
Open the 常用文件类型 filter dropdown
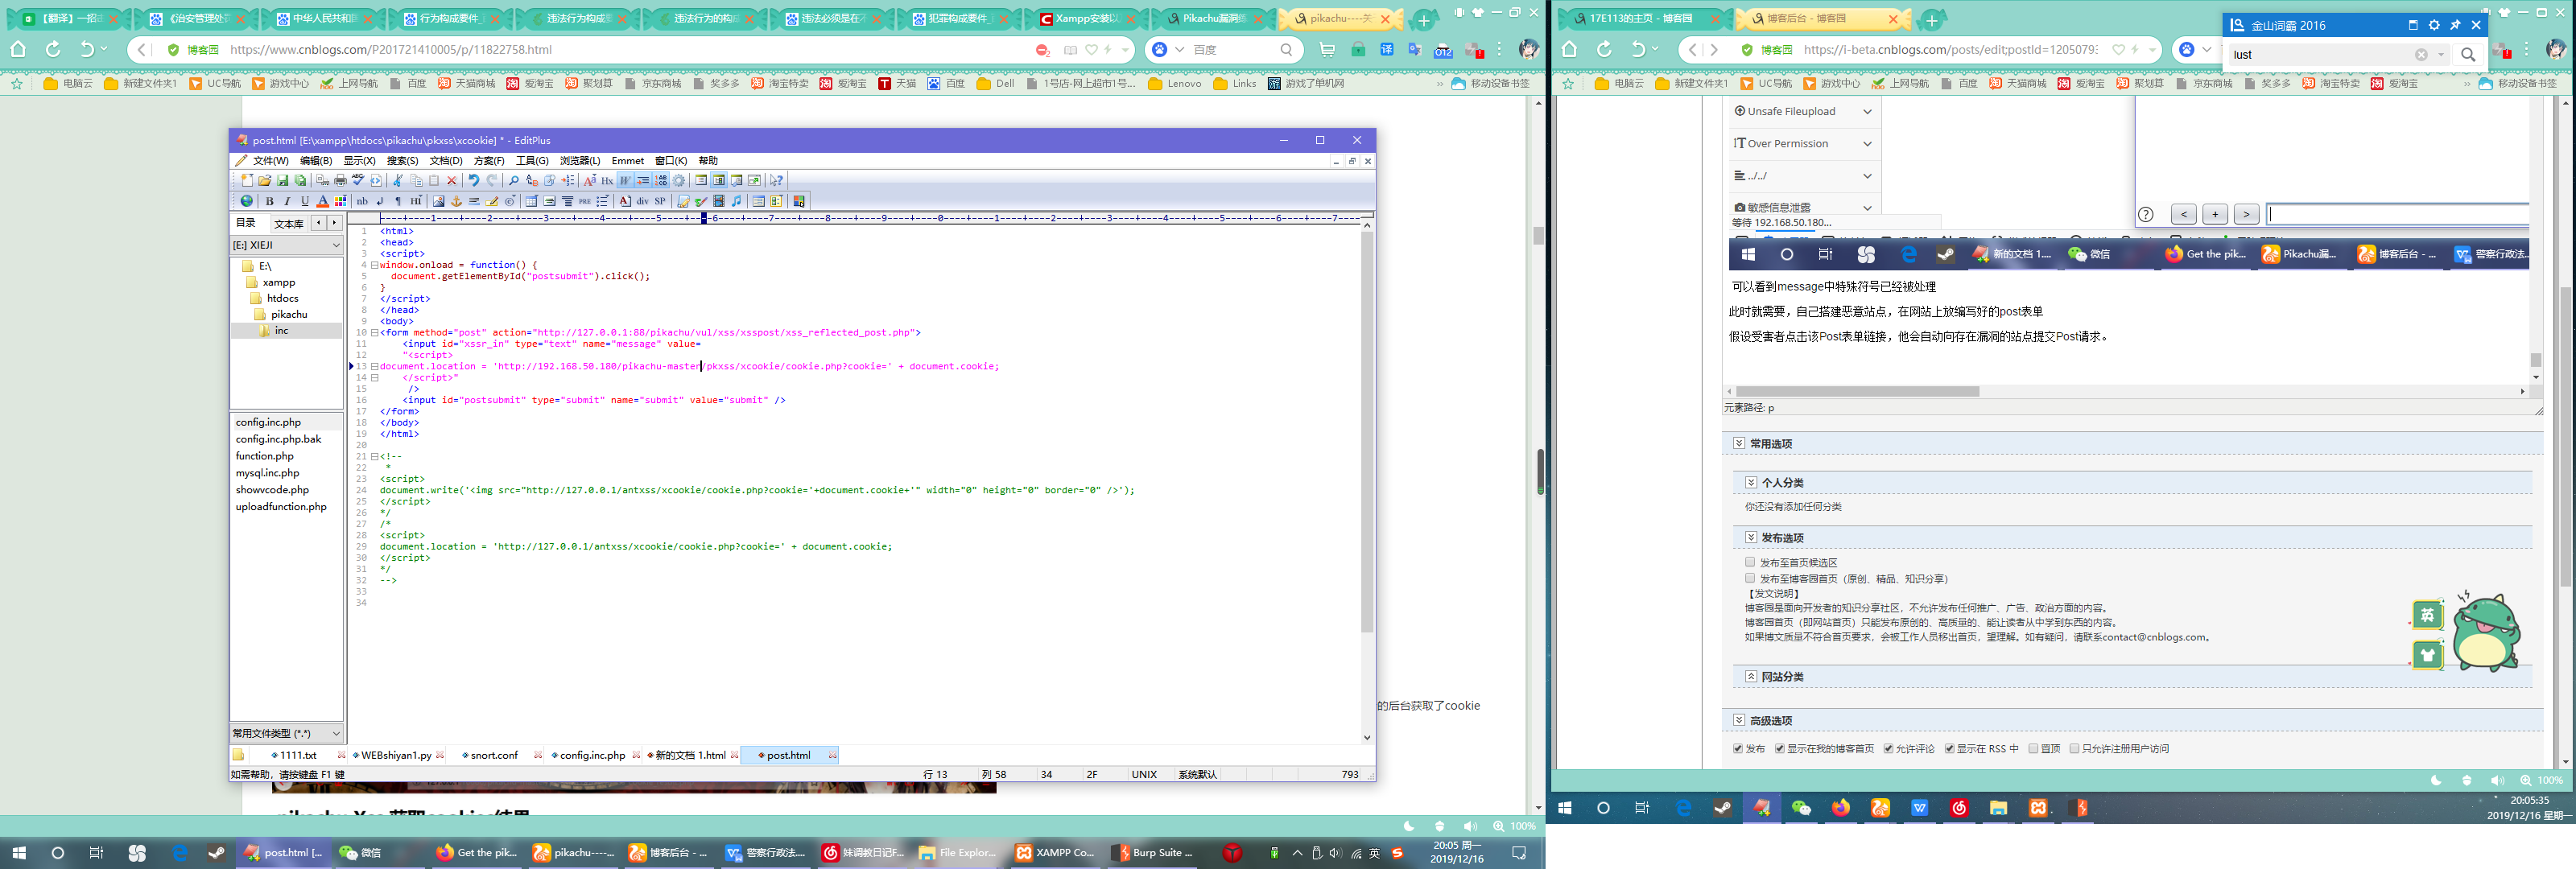(x=335, y=733)
